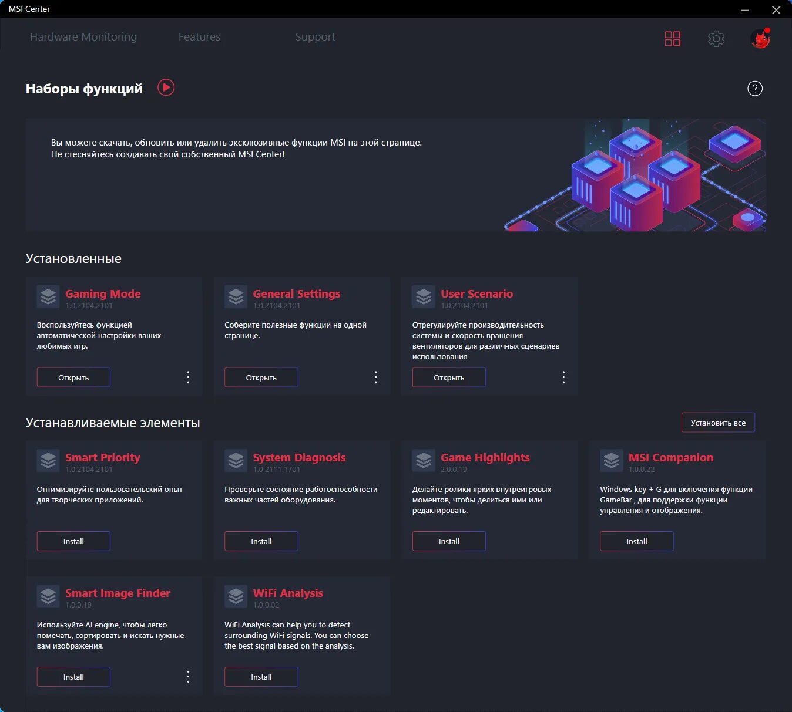Expand Smart Image Finder three-dot menu
The width and height of the screenshot is (792, 712).
(x=188, y=677)
